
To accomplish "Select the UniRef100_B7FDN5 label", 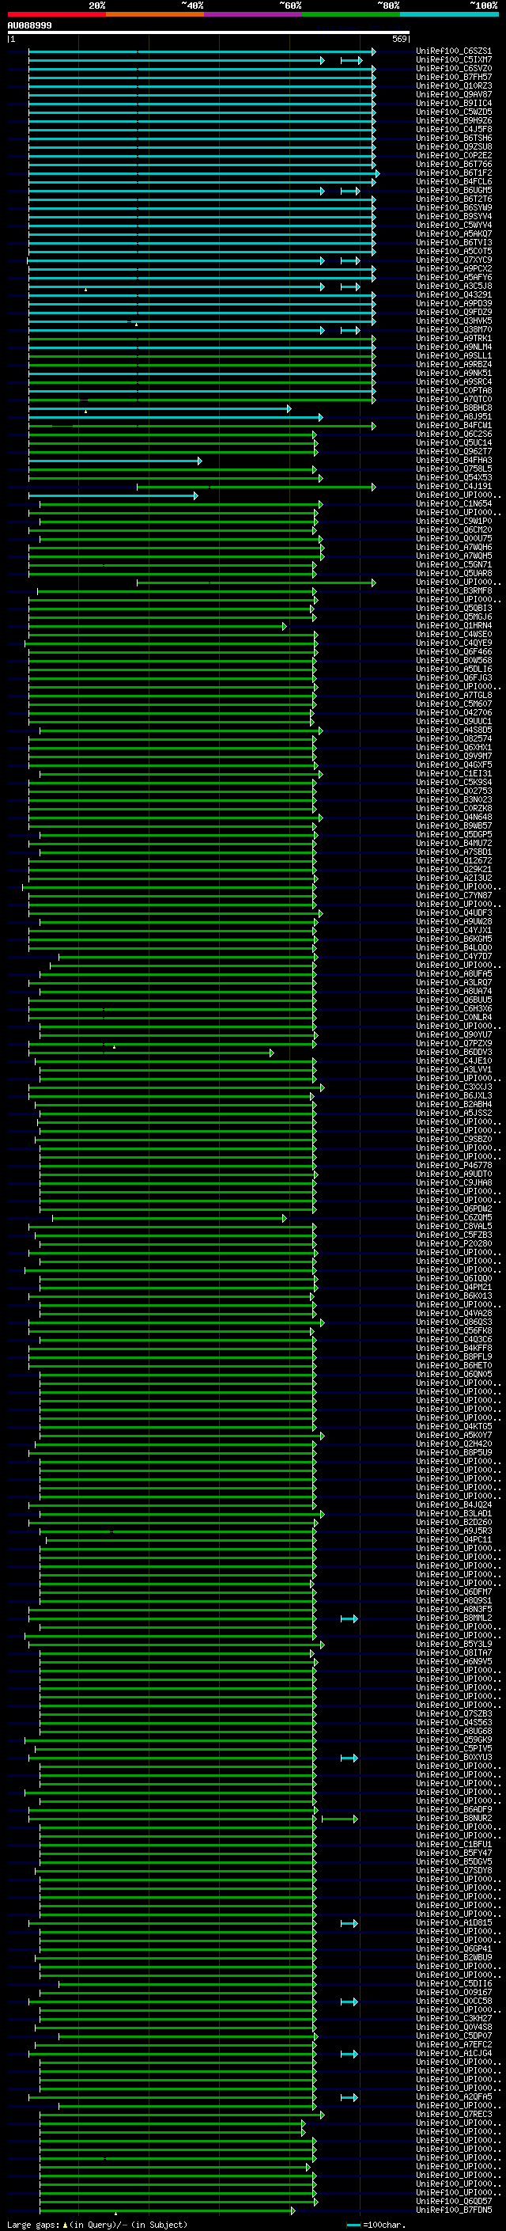I will tap(454, 2210).
